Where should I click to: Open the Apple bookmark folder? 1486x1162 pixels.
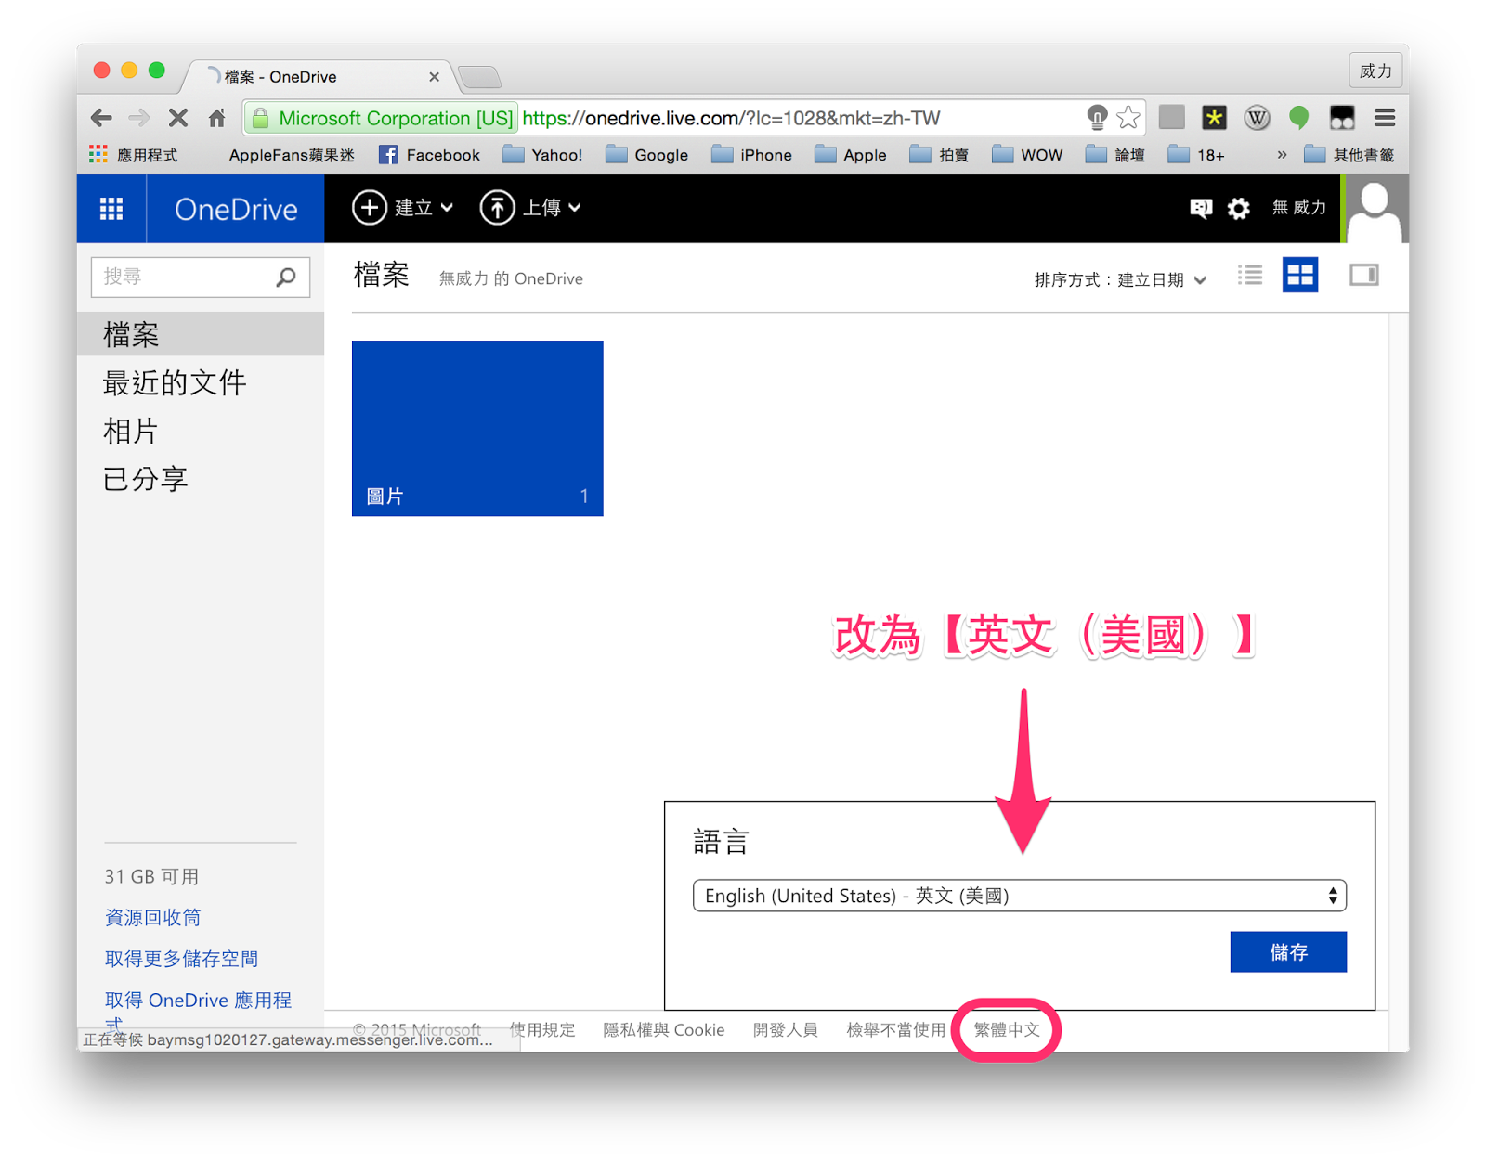point(851,155)
